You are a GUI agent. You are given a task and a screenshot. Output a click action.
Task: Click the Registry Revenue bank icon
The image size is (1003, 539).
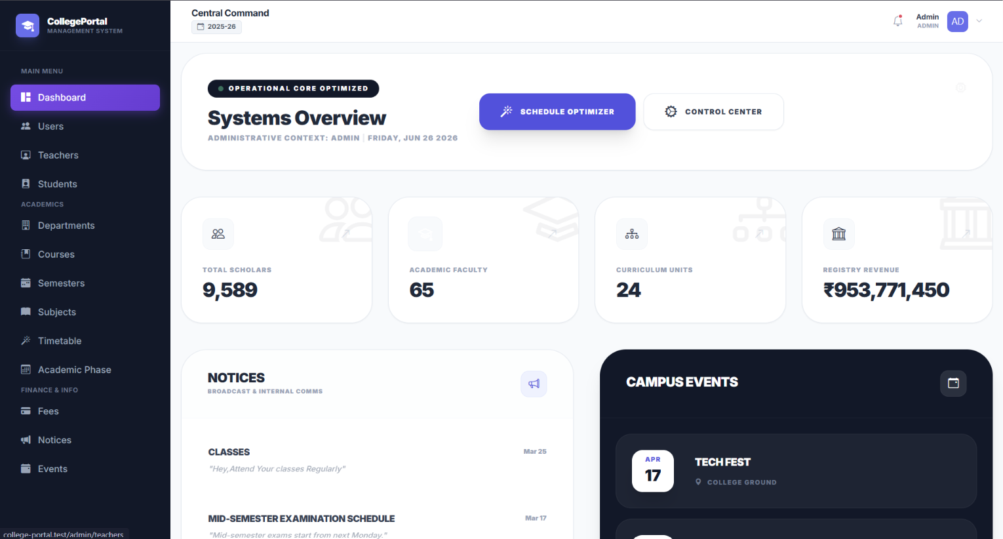coord(839,234)
